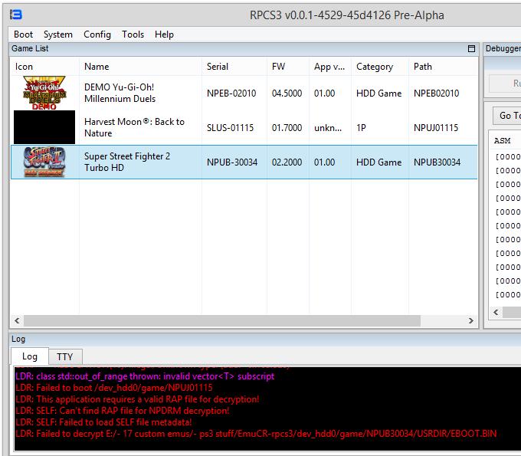
Task: Click firmware value 04.5000
Action: (x=287, y=93)
